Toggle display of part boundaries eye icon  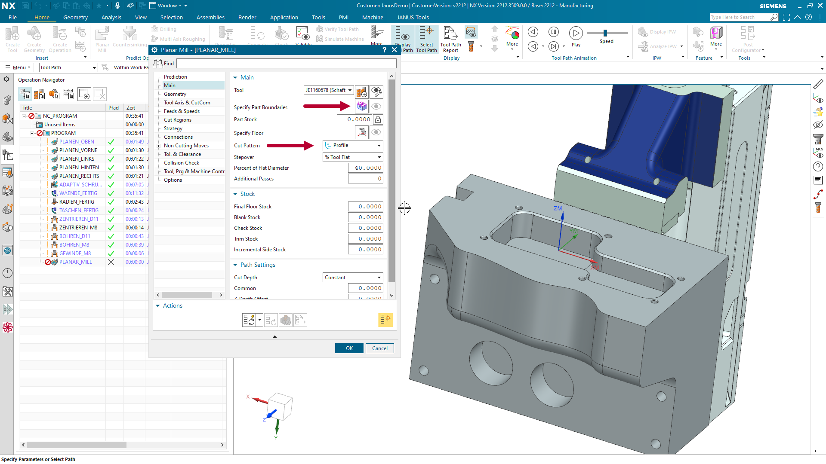pos(376,106)
